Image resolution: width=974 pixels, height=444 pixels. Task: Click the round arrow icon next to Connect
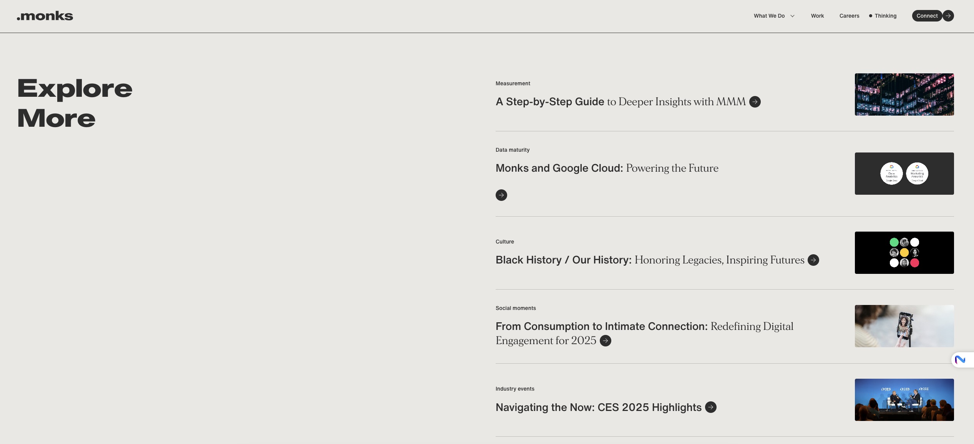[948, 16]
